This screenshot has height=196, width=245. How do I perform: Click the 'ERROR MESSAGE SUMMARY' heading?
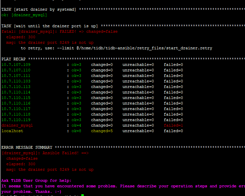[x=27, y=148]
